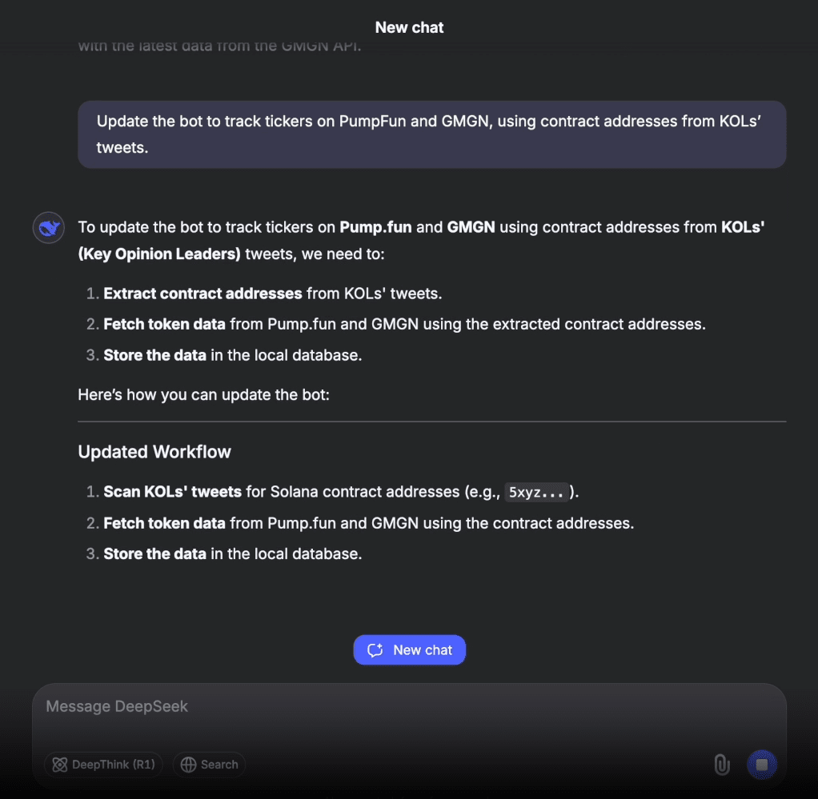Enable DeepThink (R1) reasoning mode
818x799 pixels.
coord(103,765)
